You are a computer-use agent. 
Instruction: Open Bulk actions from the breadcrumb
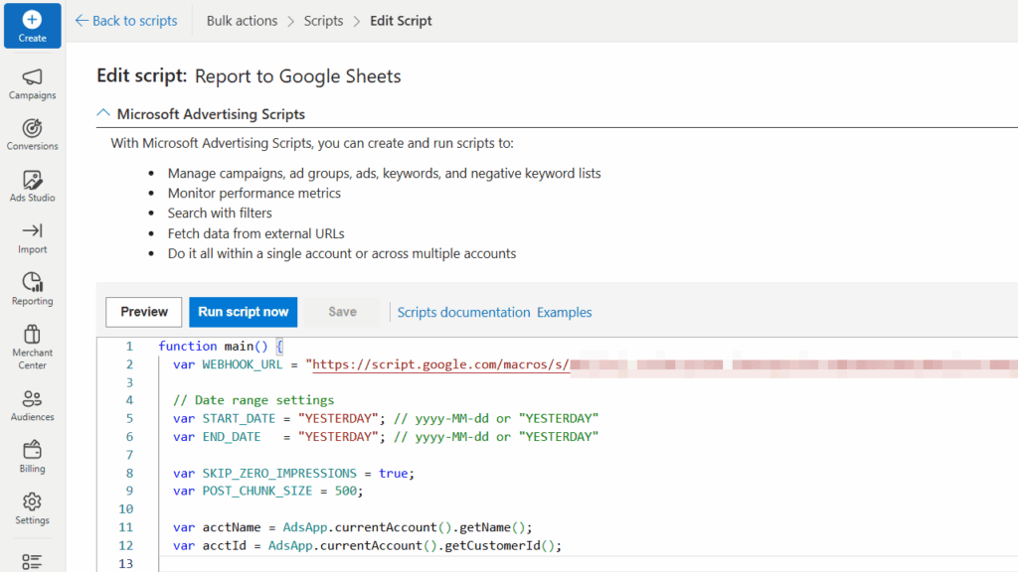click(242, 20)
